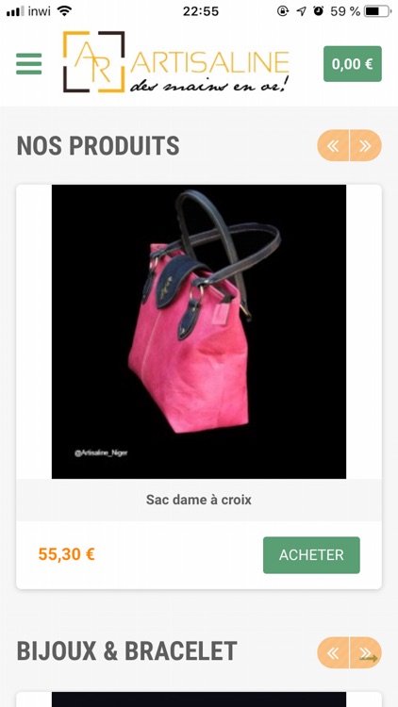Open the pink handbag product image
The image size is (398, 707).
pos(199,332)
